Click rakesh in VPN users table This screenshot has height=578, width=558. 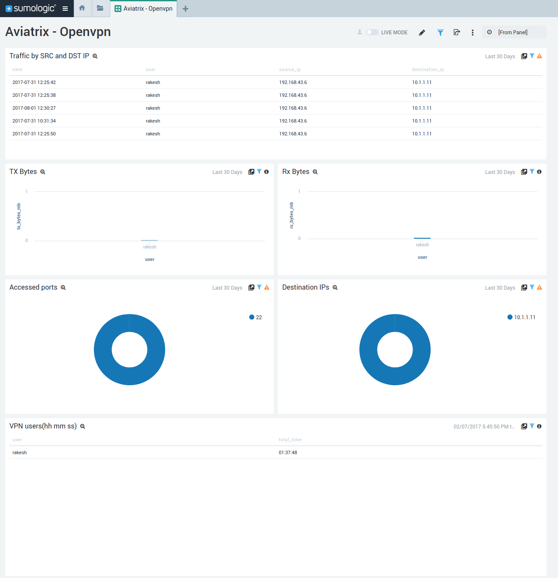[20, 452]
